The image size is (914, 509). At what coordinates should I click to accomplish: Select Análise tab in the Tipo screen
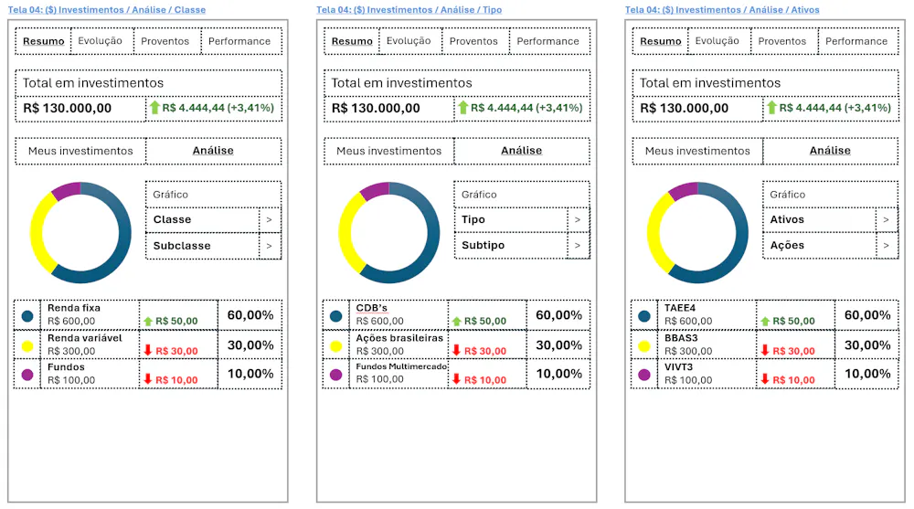[522, 151]
